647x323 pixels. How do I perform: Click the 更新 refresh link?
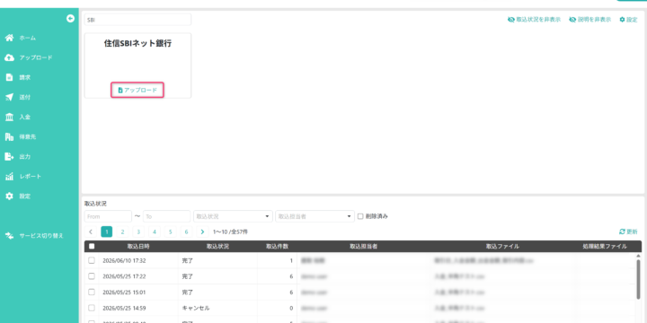tap(628, 232)
